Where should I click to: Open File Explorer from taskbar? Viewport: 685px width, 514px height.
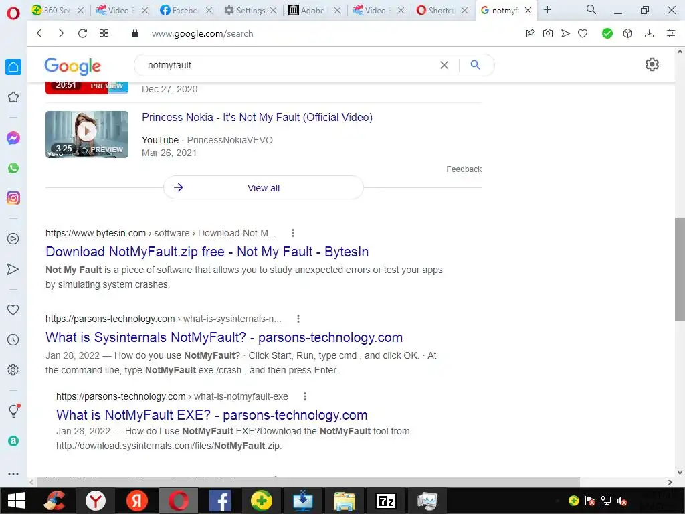(345, 501)
